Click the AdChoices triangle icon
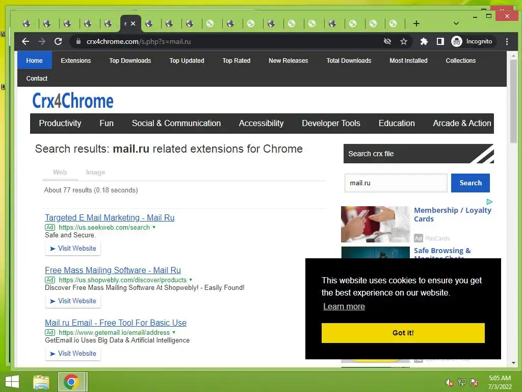Image resolution: width=522 pixels, height=392 pixels. (x=489, y=202)
